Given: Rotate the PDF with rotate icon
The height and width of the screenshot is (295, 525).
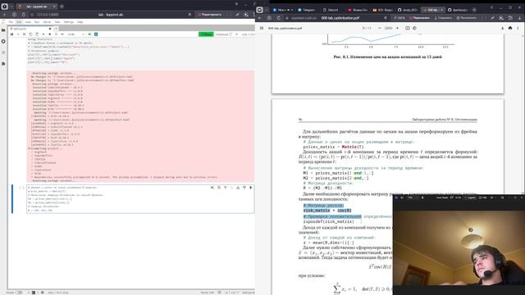Looking at the screenshot, I should (414, 28).
